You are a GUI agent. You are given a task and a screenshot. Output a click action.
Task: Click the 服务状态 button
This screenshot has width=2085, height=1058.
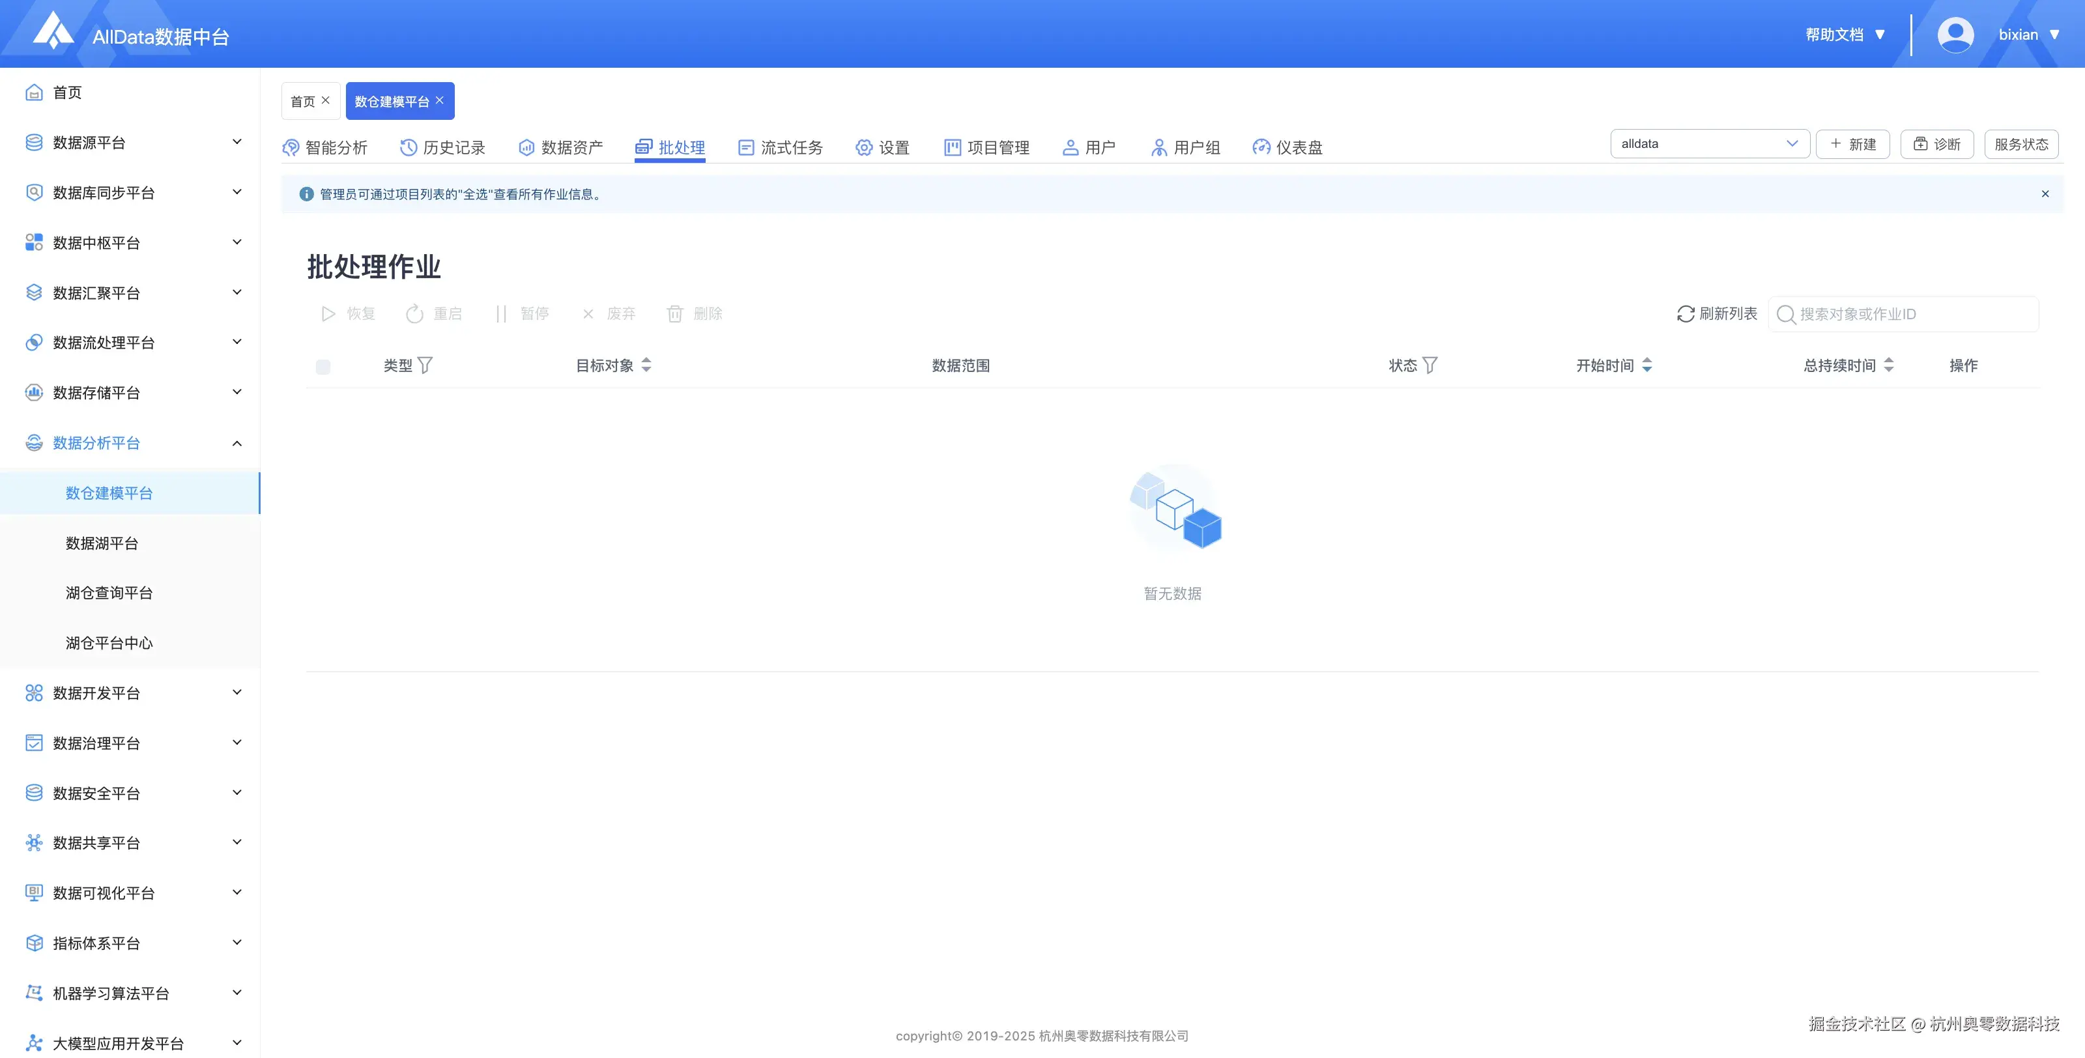[x=2020, y=144]
